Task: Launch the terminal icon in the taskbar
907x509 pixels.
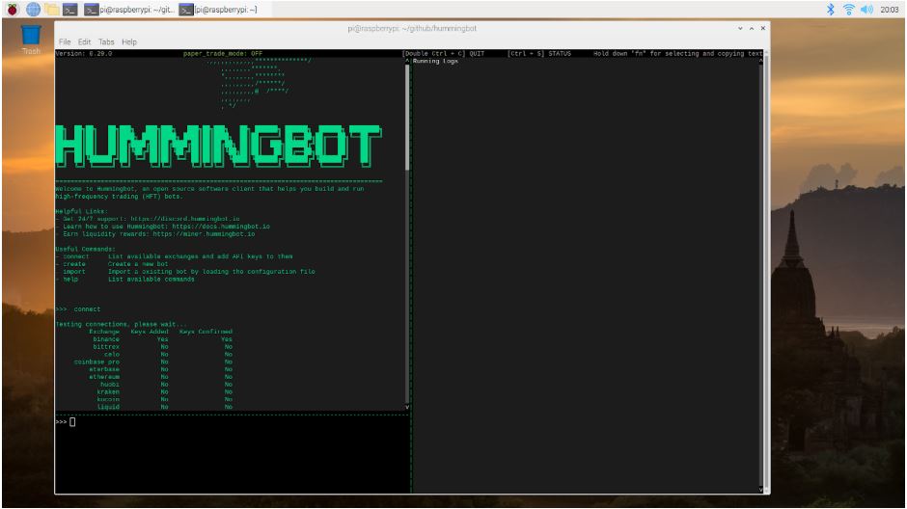Action: tap(70, 10)
